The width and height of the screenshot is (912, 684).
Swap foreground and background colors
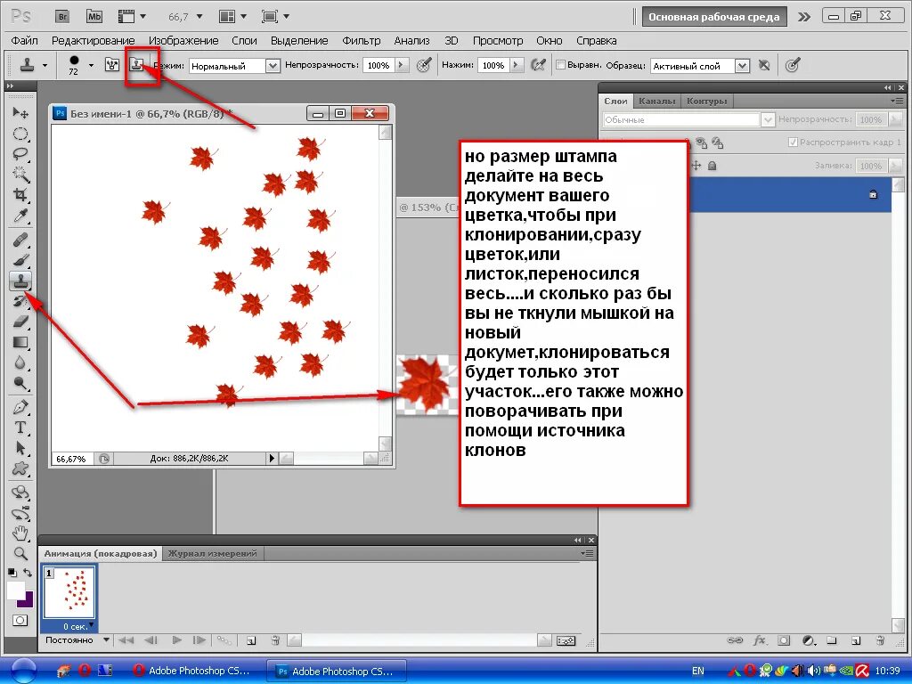(28, 573)
